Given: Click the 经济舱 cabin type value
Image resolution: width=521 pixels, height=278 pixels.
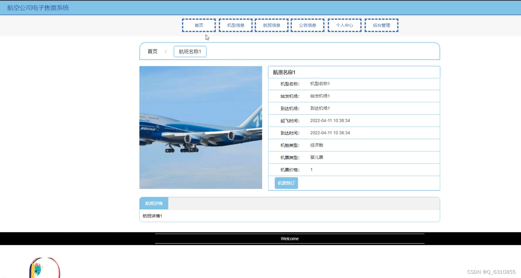Looking at the screenshot, I should (317, 145).
